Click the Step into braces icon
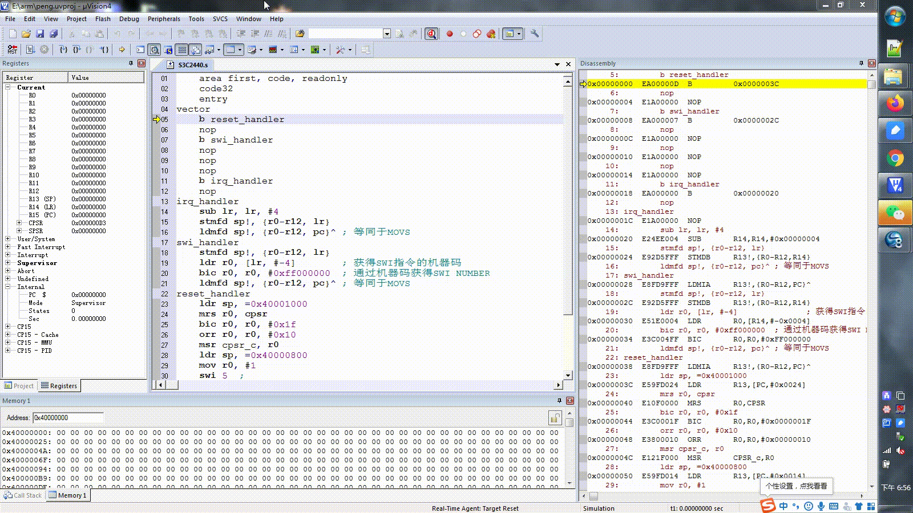Viewport: 913px width, 513px height. [x=64, y=50]
